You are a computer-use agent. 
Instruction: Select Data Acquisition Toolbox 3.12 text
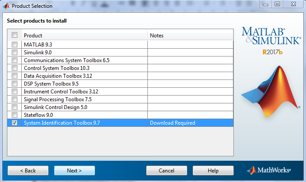[58, 76]
